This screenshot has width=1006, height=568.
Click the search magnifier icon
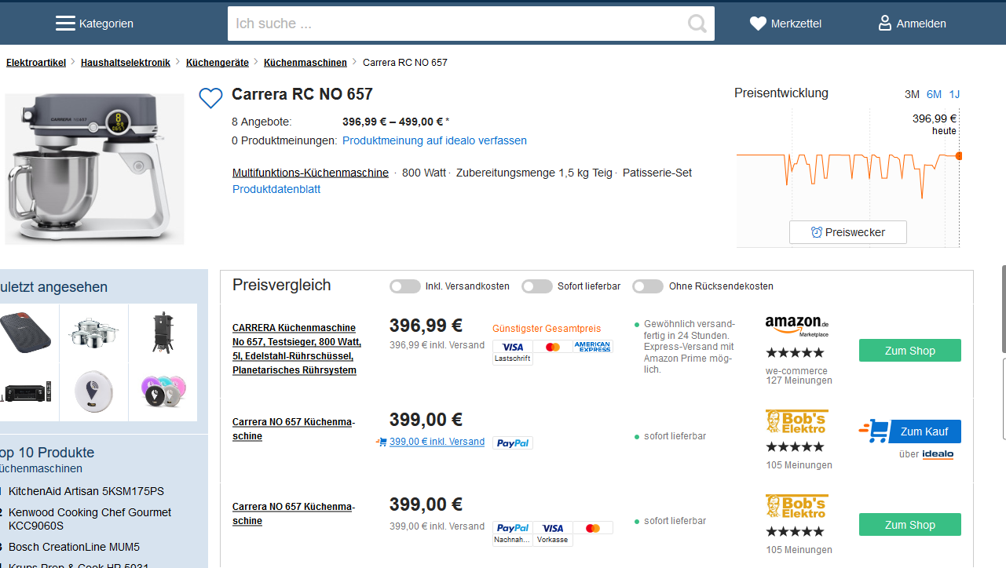point(697,24)
